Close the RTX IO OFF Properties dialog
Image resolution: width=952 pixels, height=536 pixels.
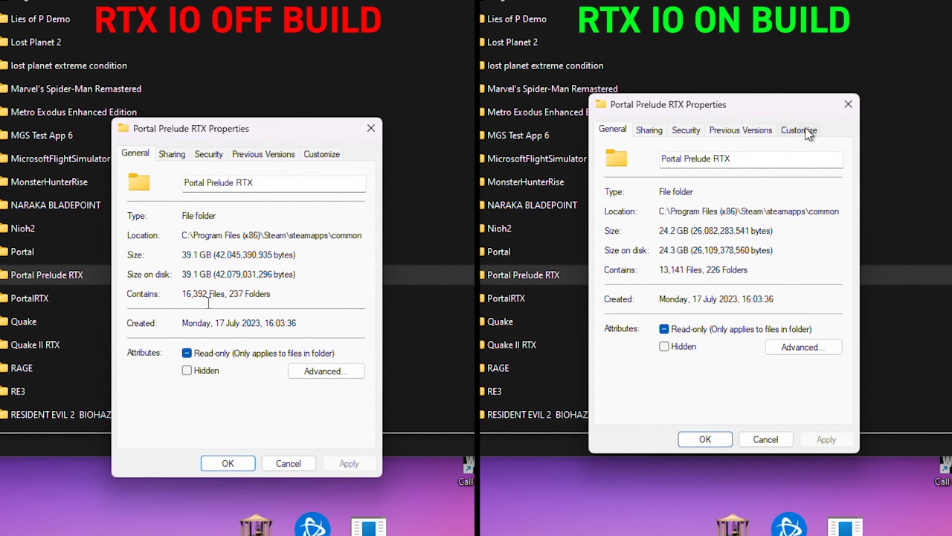pos(370,128)
